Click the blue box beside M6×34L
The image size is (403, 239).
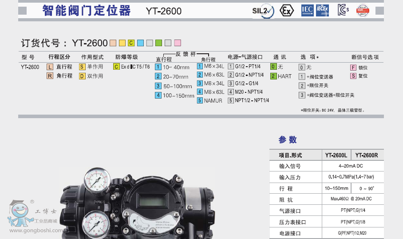[x=200, y=66]
